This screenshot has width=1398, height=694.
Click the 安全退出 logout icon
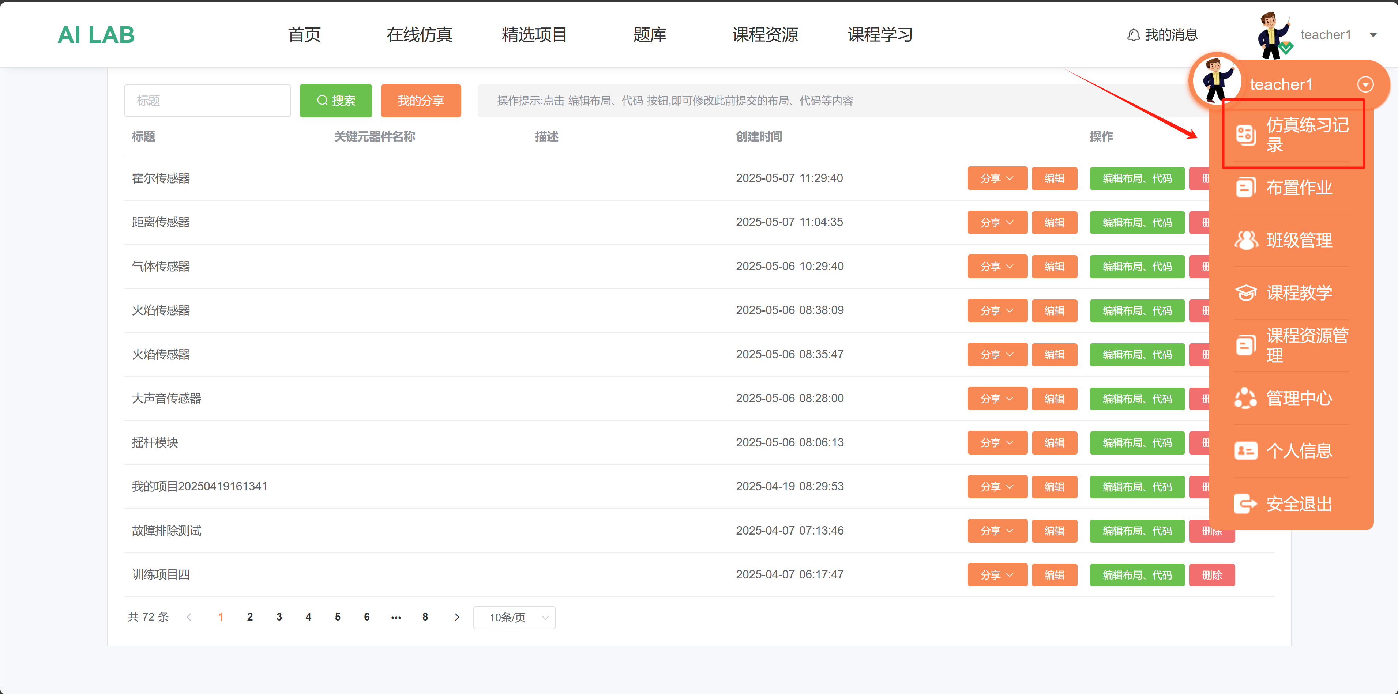click(1245, 503)
